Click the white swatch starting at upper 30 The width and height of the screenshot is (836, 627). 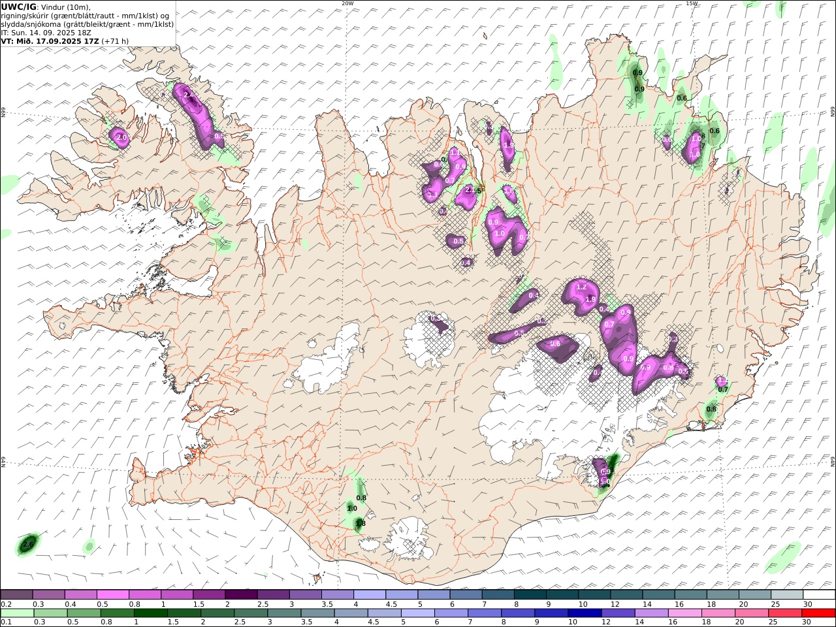click(x=819, y=594)
